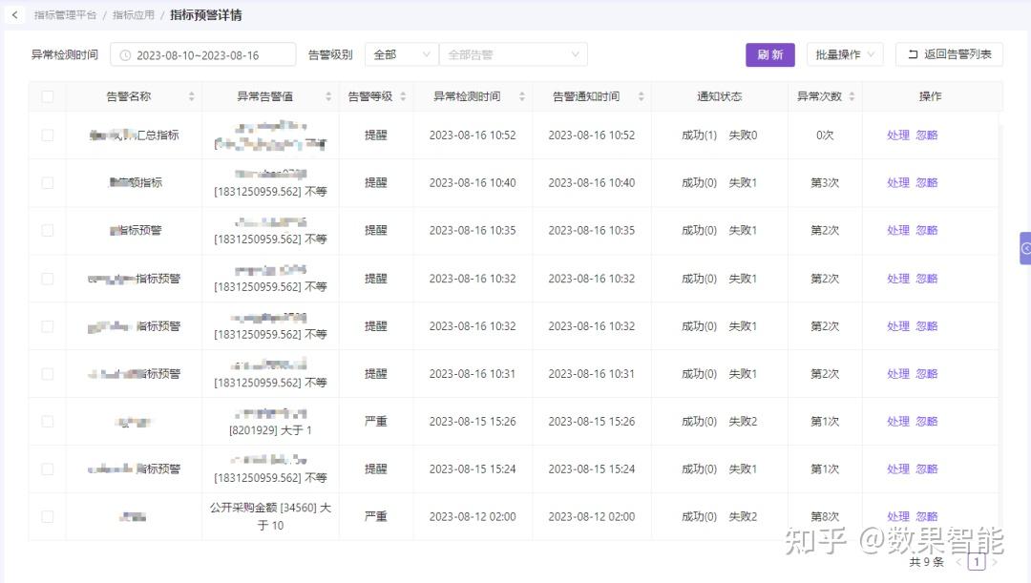Sort the table by 告警等级 column

(404, 95)
